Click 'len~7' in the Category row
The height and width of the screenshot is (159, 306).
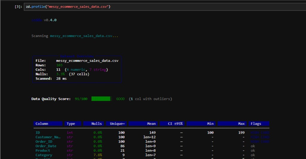click(x=151, y=155)
